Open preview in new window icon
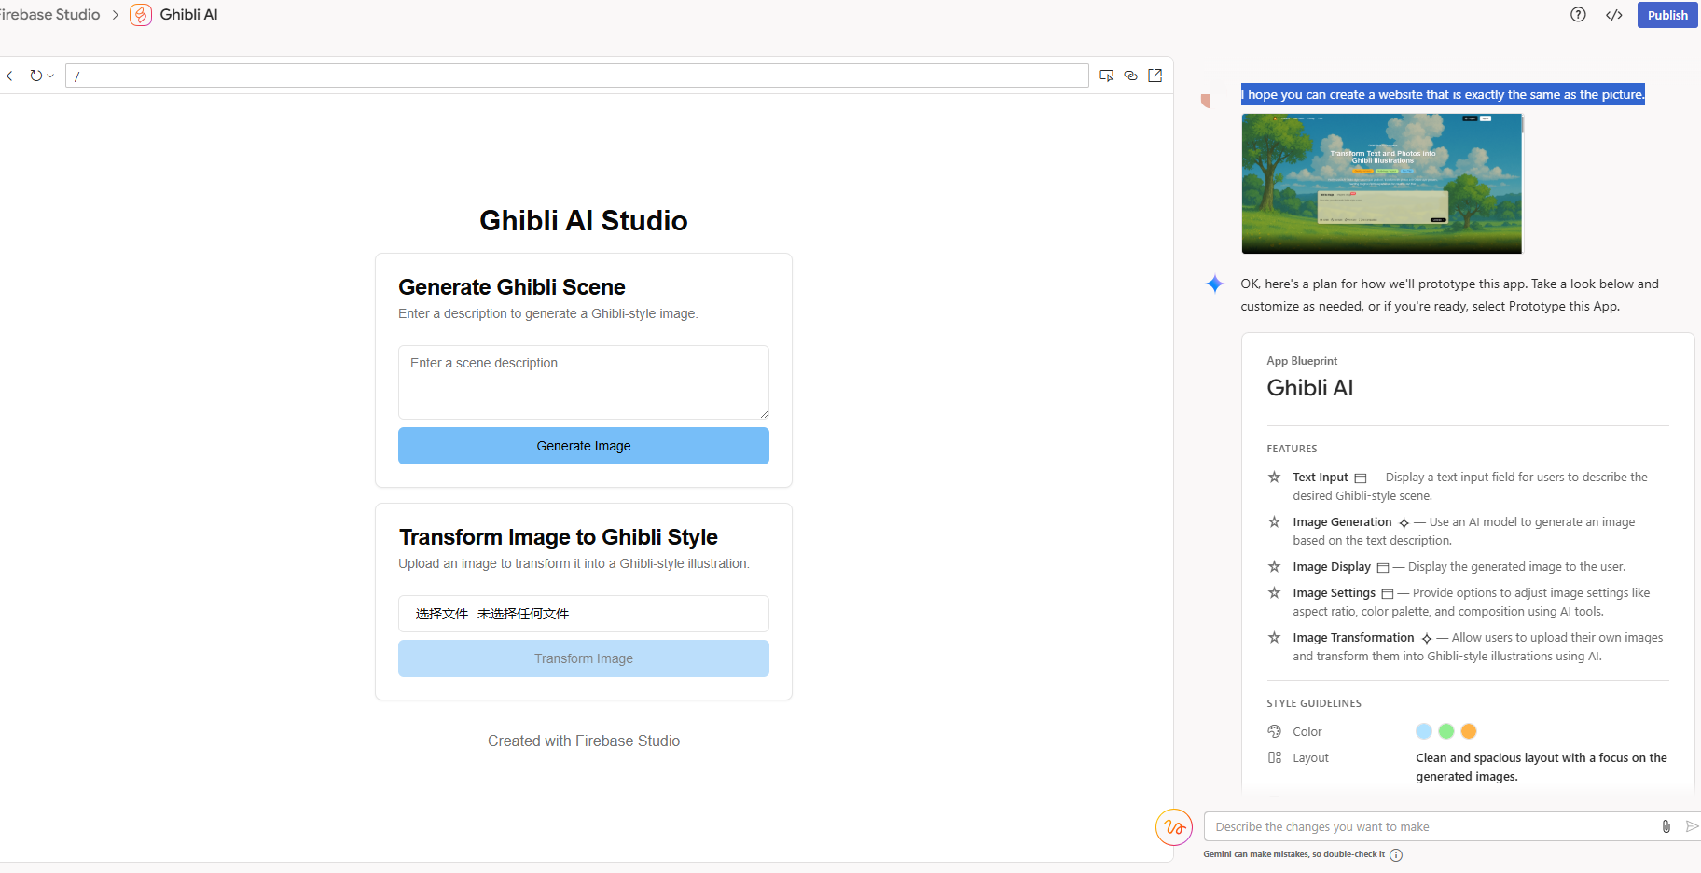 pyautogui.click(x=1155, y=76)
